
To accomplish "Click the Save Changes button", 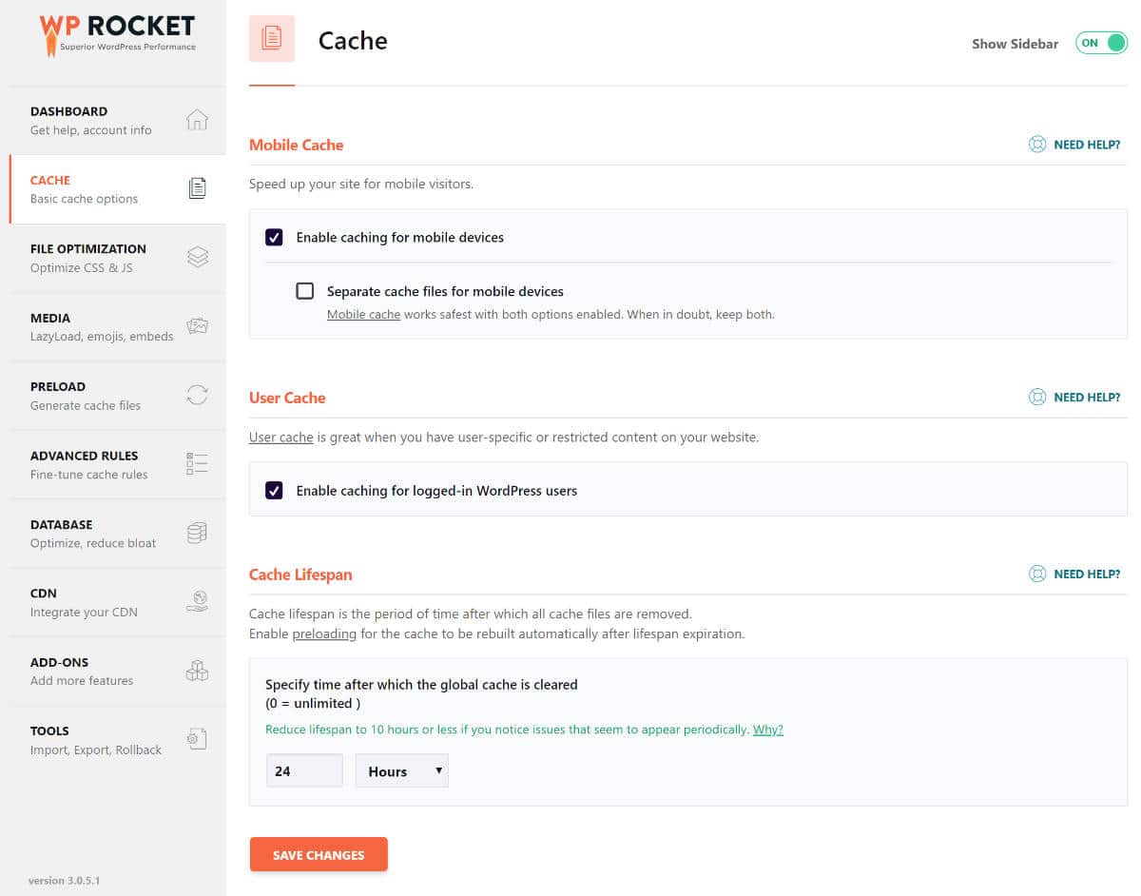I will (x=319, y=854).
